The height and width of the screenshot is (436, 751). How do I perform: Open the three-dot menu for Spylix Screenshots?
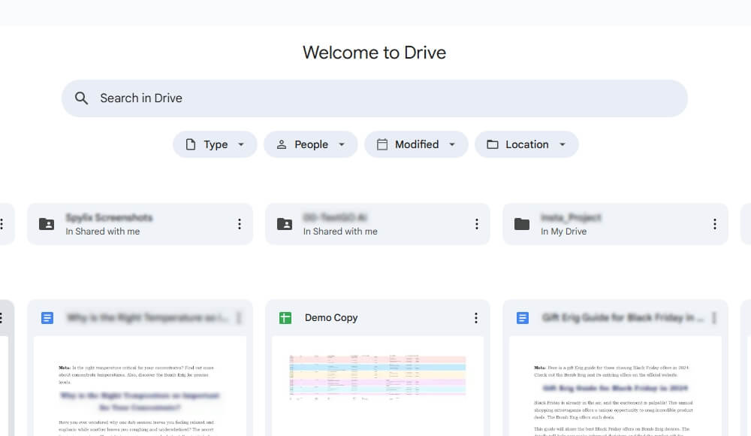pyautogui.click(x=240, y=223)
